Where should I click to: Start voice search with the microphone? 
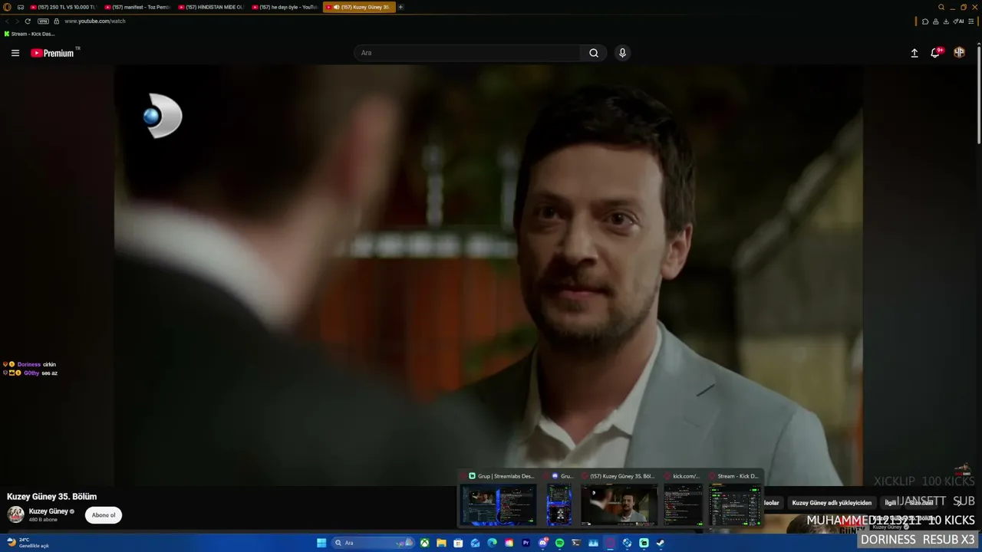(x=622, y=53)
